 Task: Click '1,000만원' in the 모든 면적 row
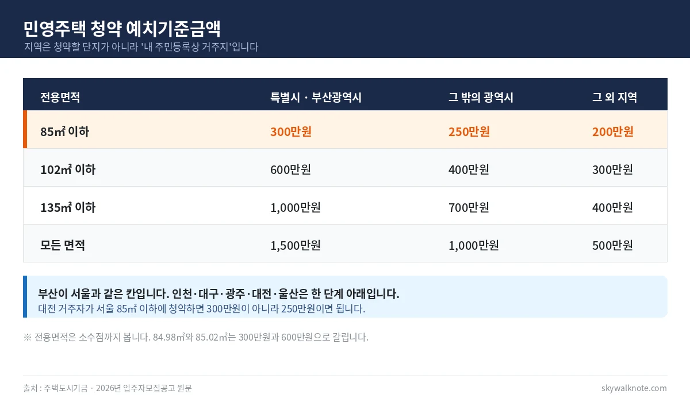tap(474, 245)
